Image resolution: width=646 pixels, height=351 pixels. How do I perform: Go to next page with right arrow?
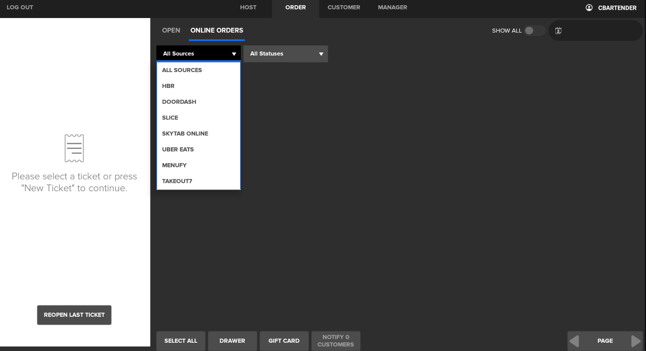tap(635, 341)
